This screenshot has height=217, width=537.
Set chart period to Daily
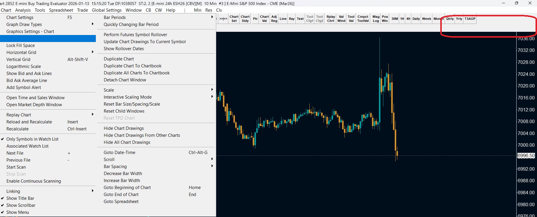tap(416, 19)
